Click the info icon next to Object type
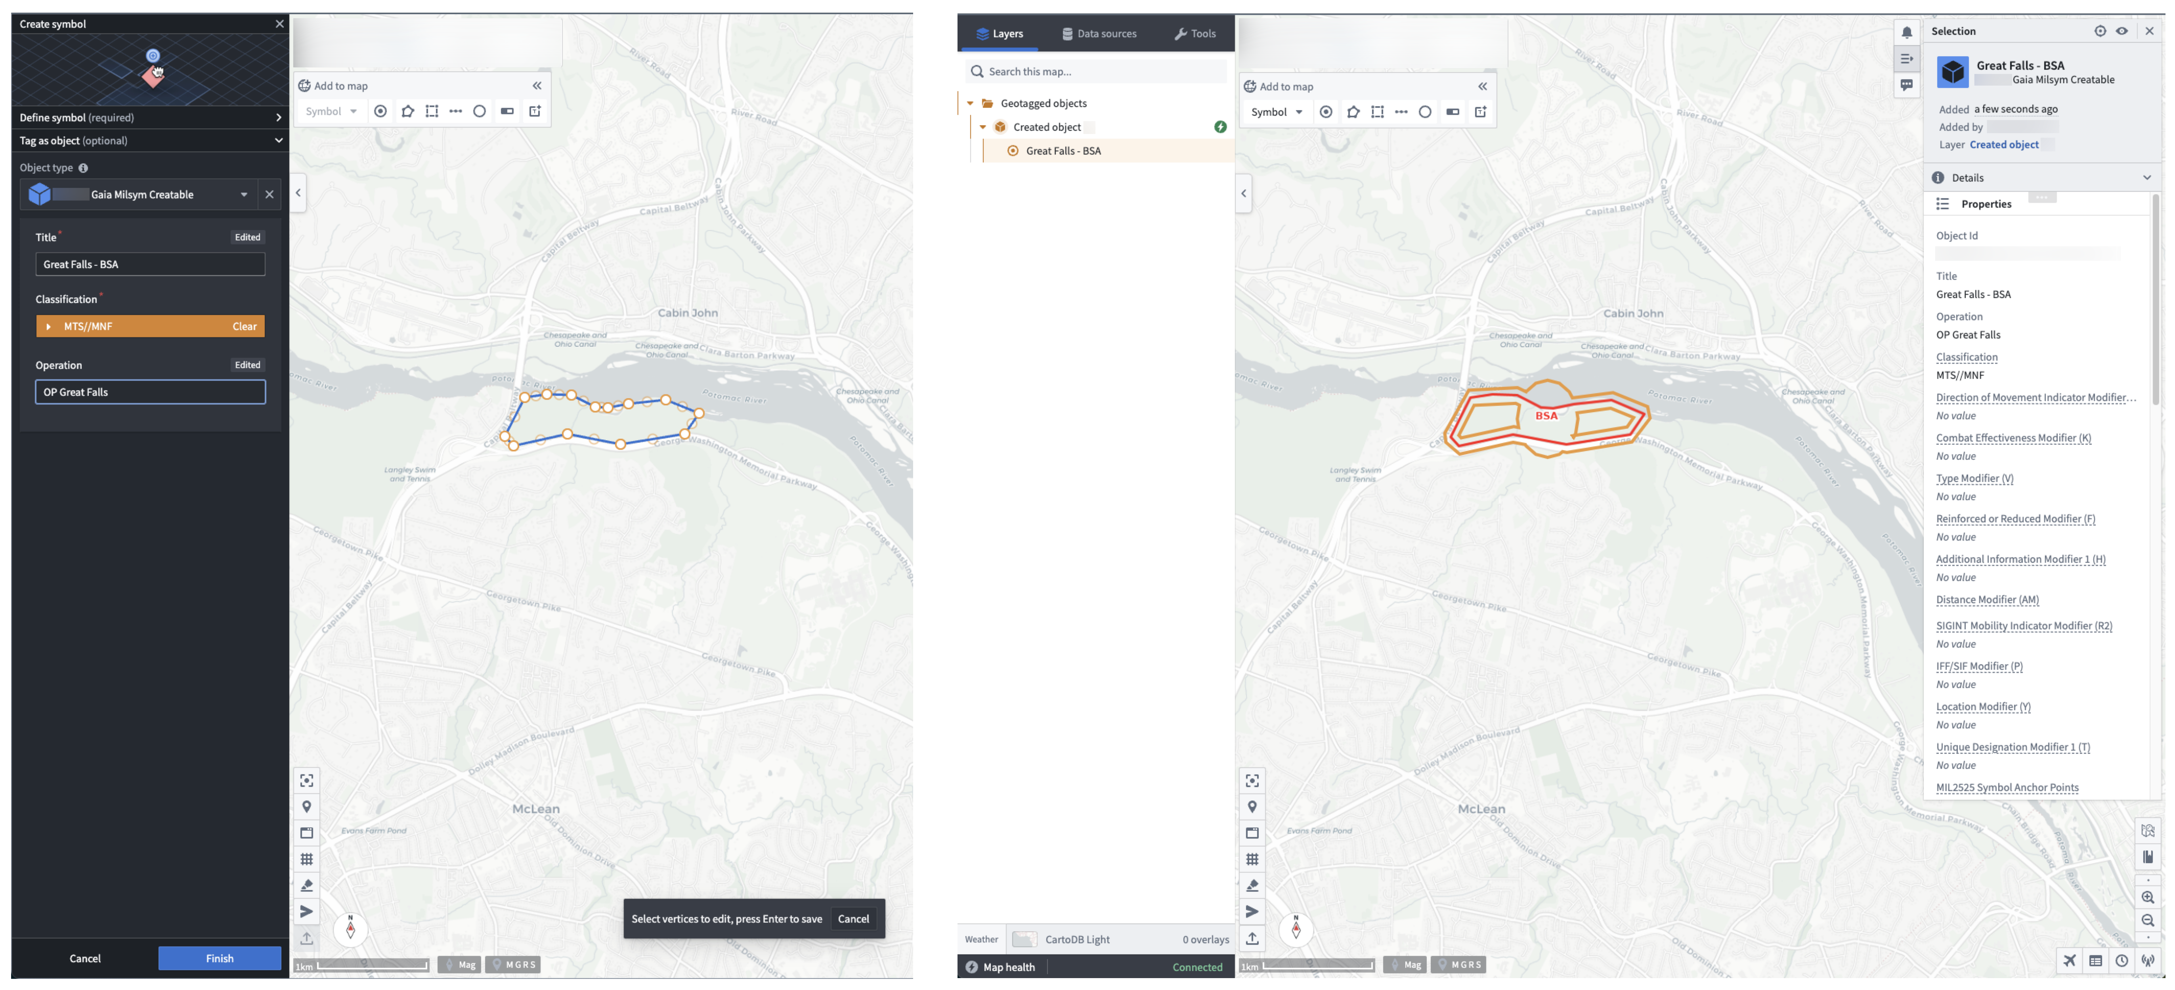The width and height of the screenshot is (2175, 990). pyautogui.click(x=83, y=168)
